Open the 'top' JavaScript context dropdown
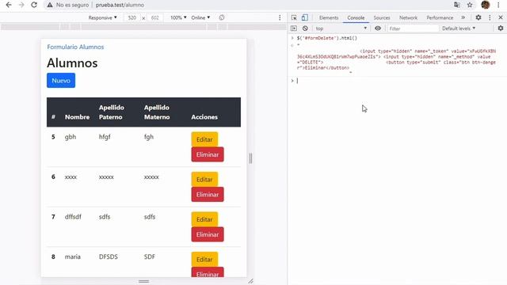 341,28
